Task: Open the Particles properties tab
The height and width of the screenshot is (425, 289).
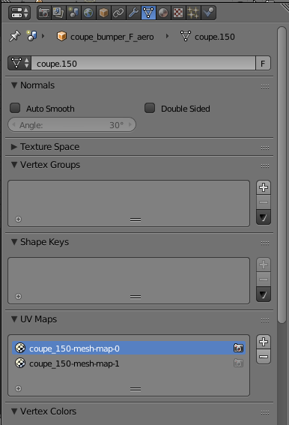Action: (193, 13)
